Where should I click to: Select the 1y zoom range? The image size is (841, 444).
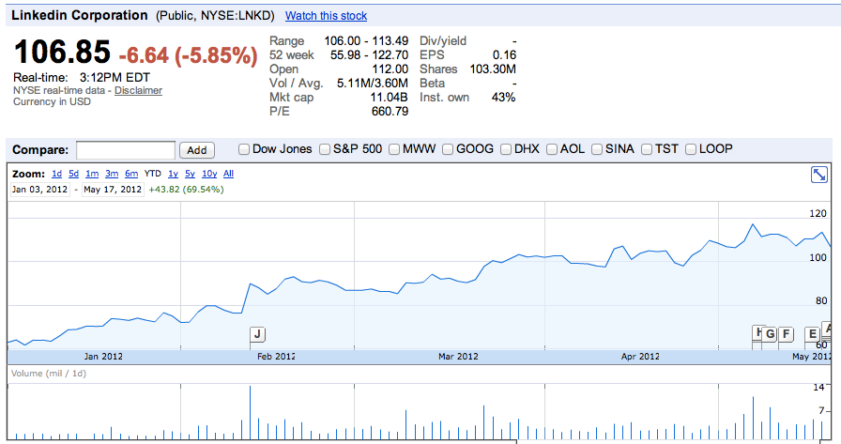tap(173, 174)
